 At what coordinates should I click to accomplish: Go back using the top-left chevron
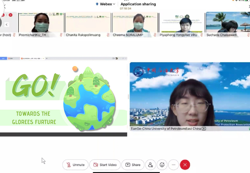coord(4,6)
